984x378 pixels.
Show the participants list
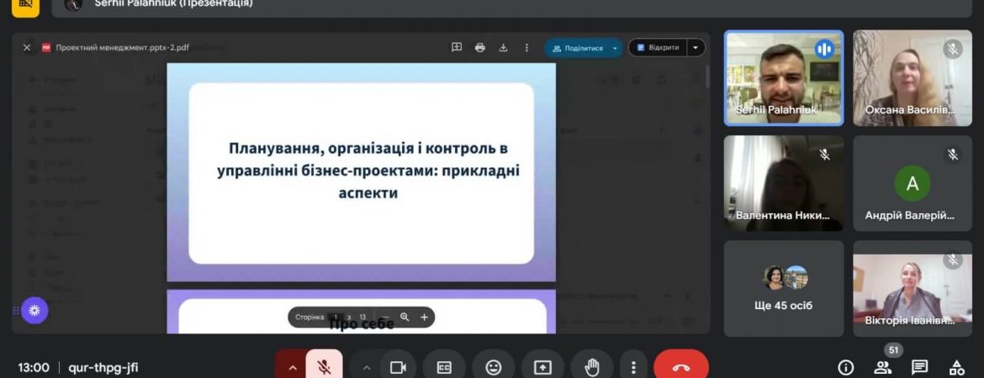click(883, 367)
